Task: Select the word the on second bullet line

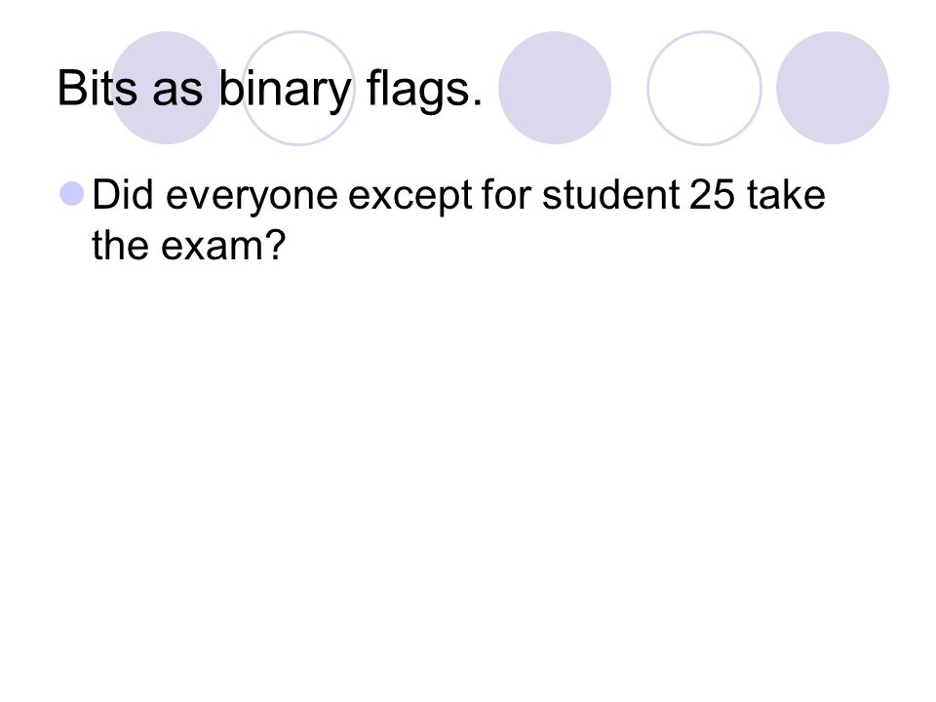Action: pyautogui.click(x=120, y=245)
